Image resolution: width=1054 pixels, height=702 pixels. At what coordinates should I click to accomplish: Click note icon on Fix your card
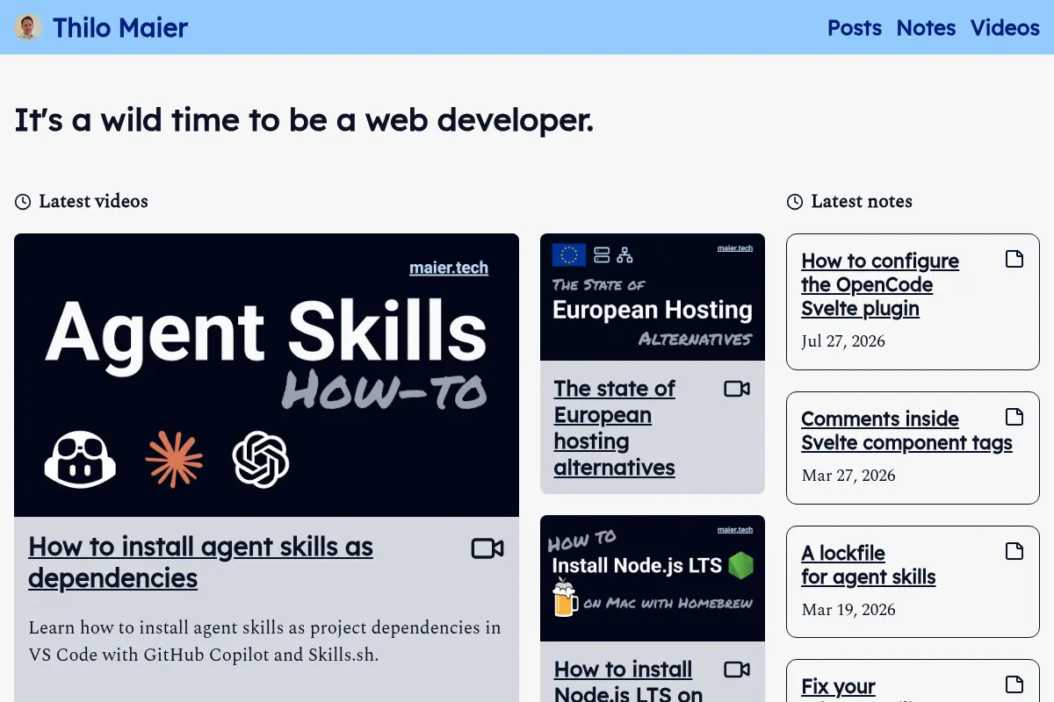coord(1014,684)
